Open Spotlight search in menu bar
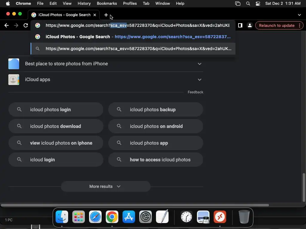 point(248,4)
